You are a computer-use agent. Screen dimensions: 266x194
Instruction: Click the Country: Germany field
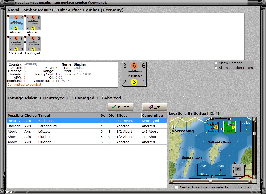click(23, 64)
